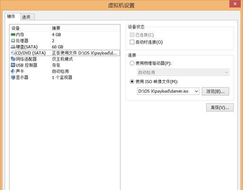Expand the darwin.iso path dropdown arrow

(x=196, y=91)
